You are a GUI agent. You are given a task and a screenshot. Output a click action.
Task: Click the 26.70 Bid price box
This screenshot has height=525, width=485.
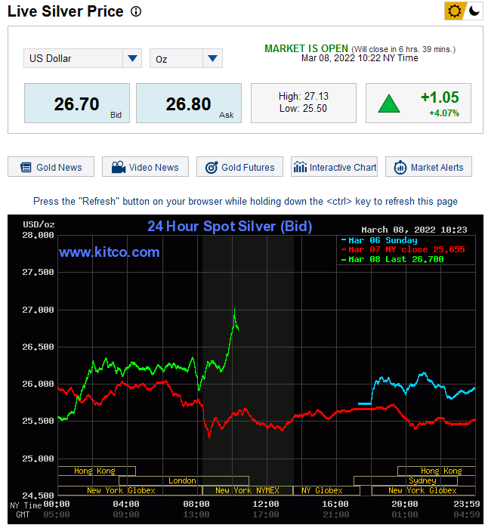coord(77,103)
